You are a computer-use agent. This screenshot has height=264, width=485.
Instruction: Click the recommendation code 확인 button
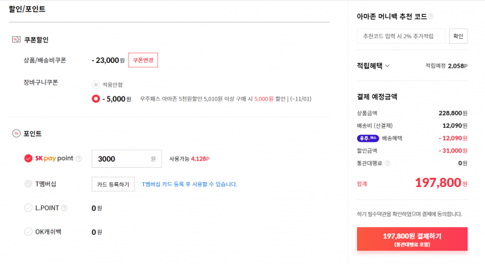pos(458,36)
